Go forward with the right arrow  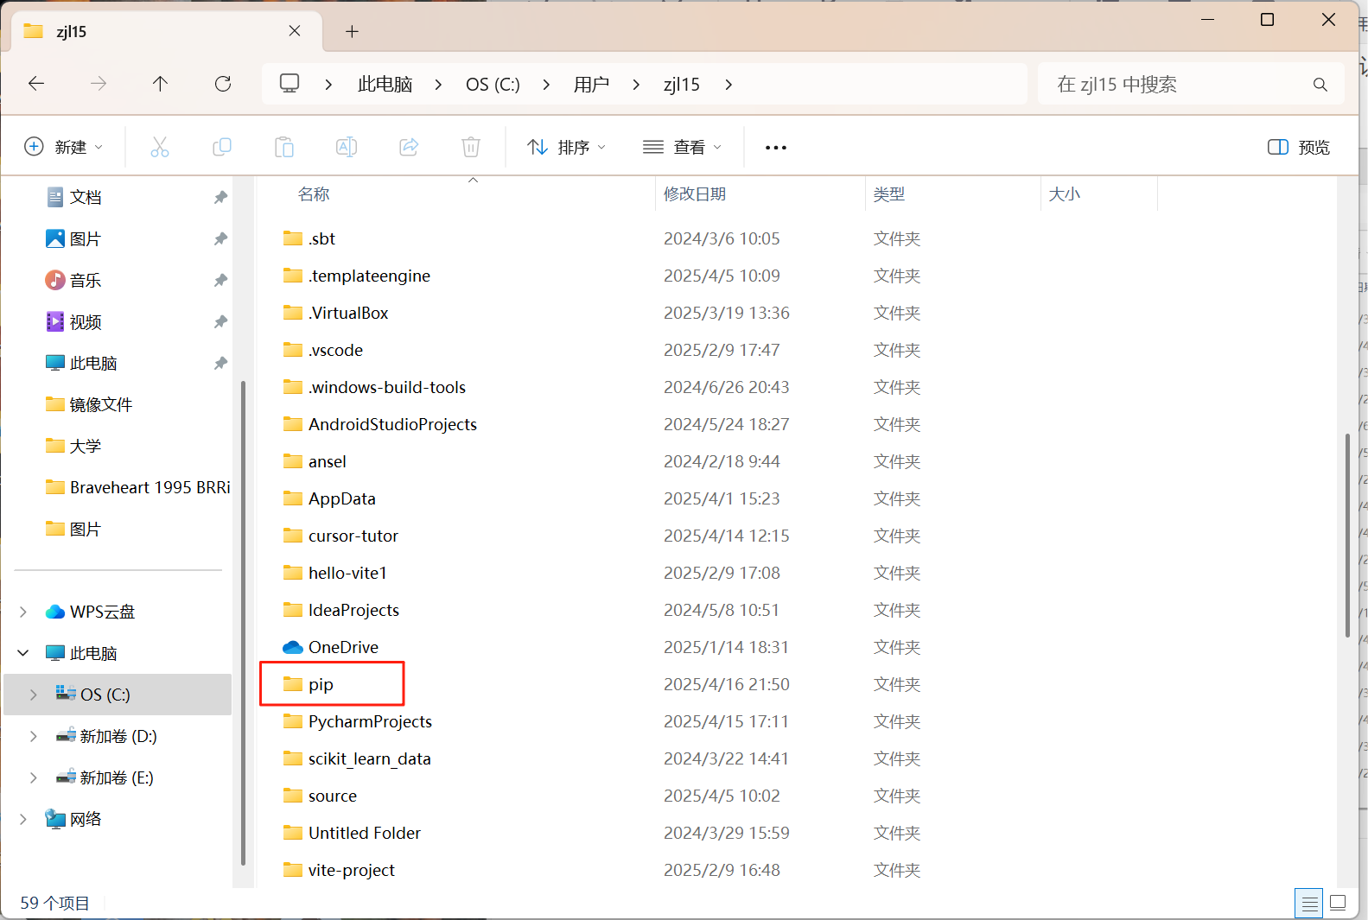pos(99,84)
